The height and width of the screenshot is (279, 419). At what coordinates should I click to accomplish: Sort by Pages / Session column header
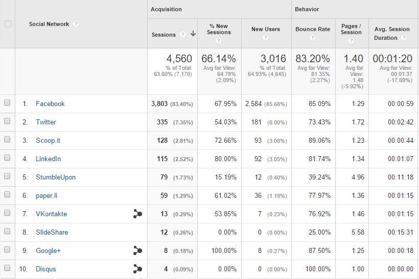(x=351, y=29)
